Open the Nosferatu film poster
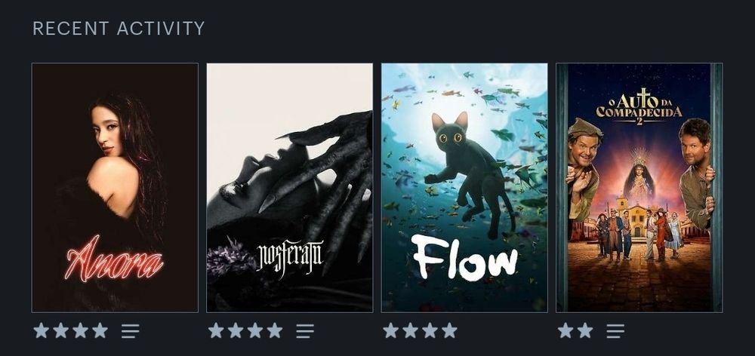Image resolution: width=755 pixels, height=356 pixels. tap(290, 188)
